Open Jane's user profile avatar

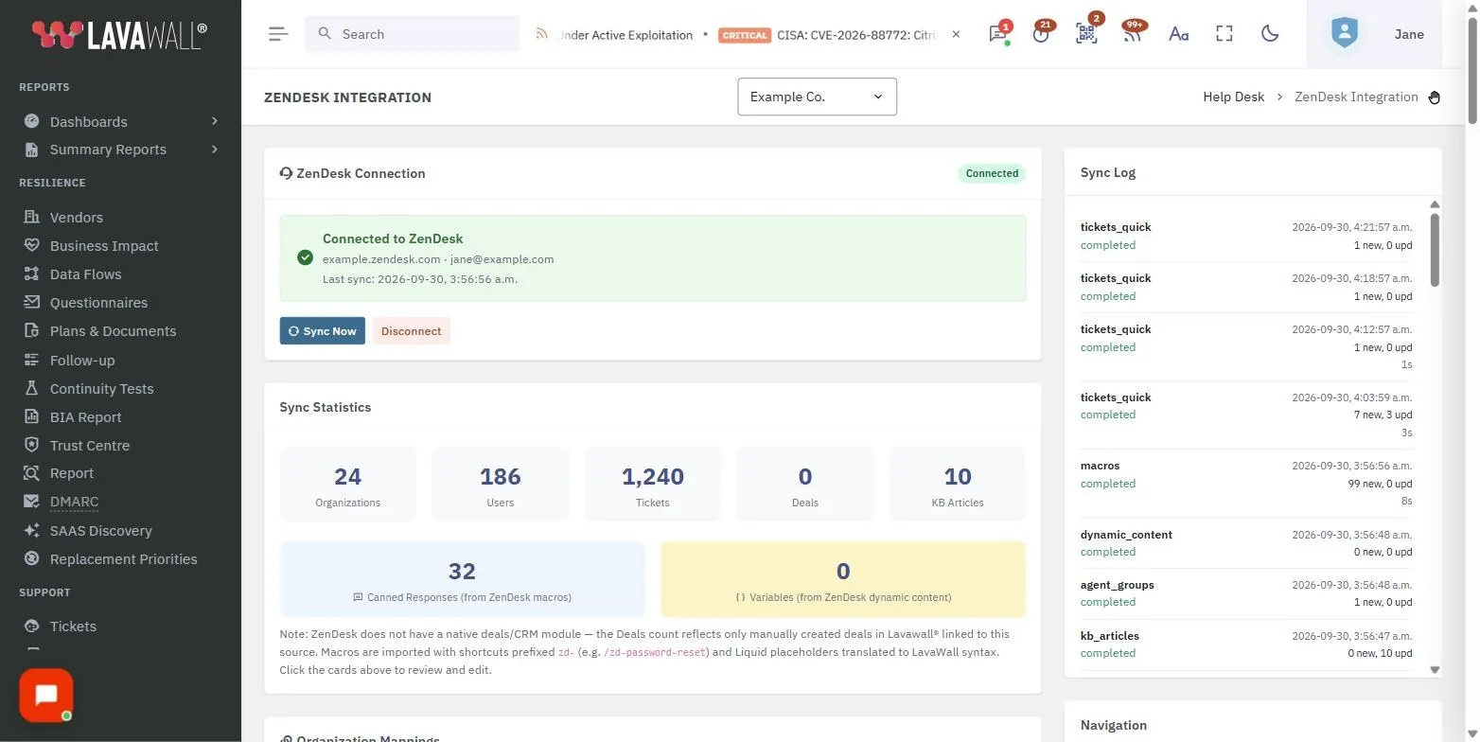coord(1344,34)
